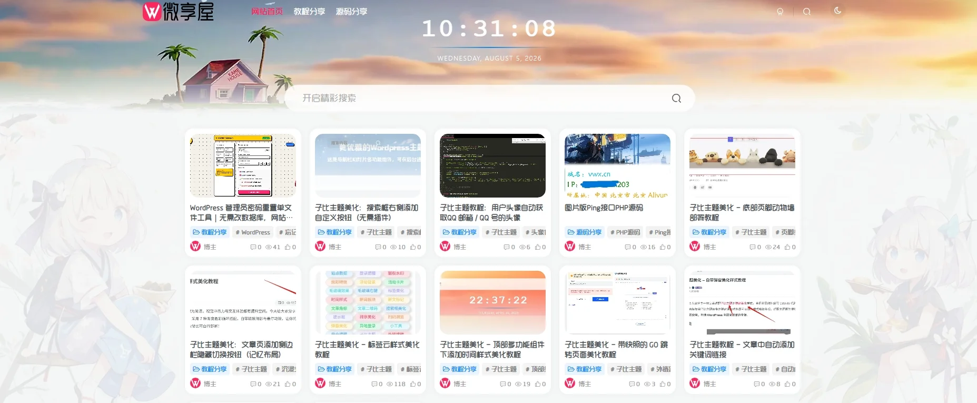
Task: Open the animal wall footer article thumbnail
Action: click(x=742, y=165)
